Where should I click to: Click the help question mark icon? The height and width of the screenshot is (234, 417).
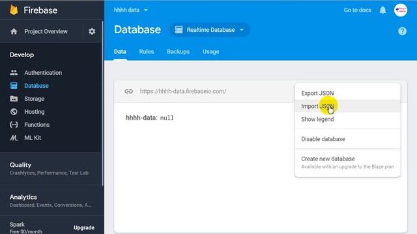pos(402,31)
